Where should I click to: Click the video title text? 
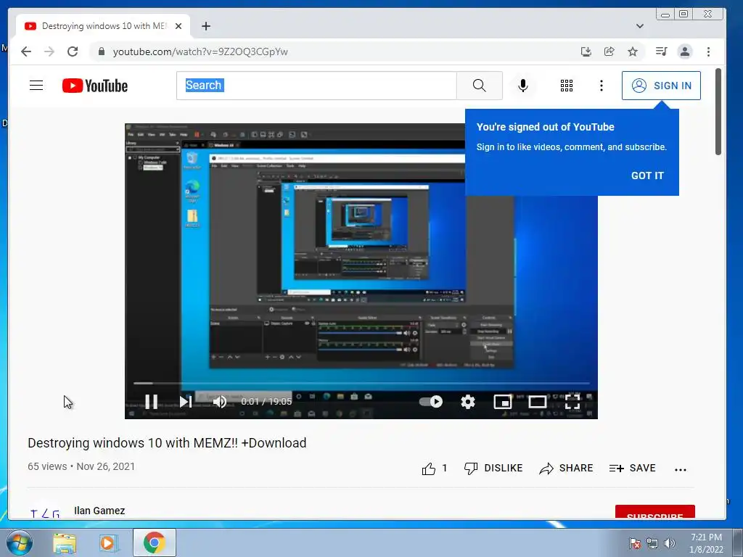[167, 443]
